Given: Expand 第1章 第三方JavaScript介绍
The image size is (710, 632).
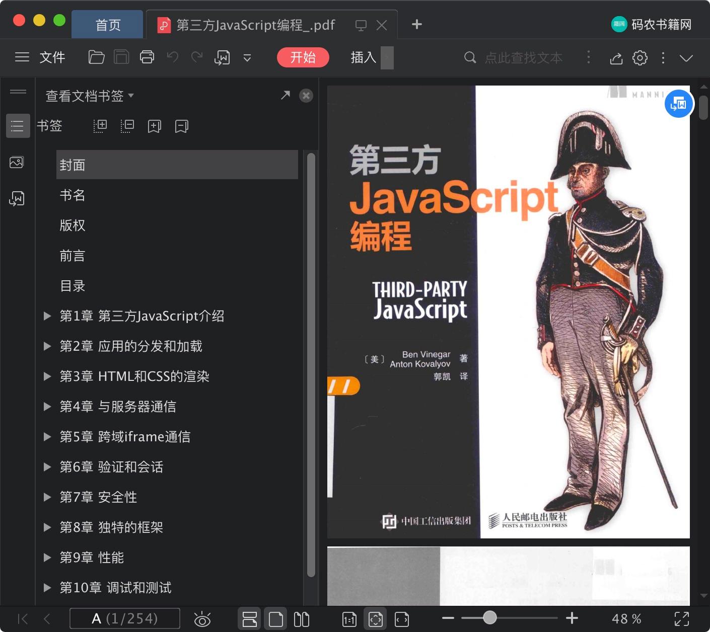Looking at the screenshot, I should pyautogui.click(x=47, y=316).
